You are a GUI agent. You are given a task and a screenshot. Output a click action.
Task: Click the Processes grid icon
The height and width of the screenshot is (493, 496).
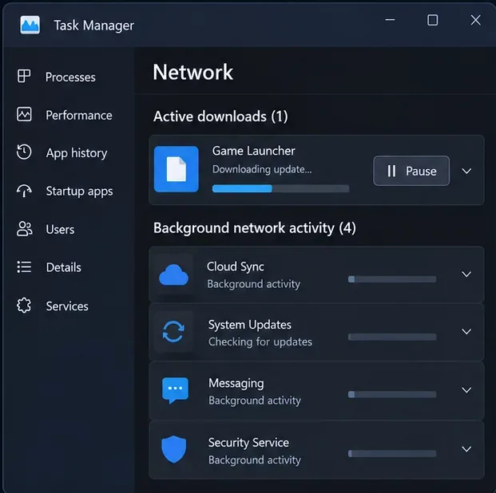[x=24, y=76]
